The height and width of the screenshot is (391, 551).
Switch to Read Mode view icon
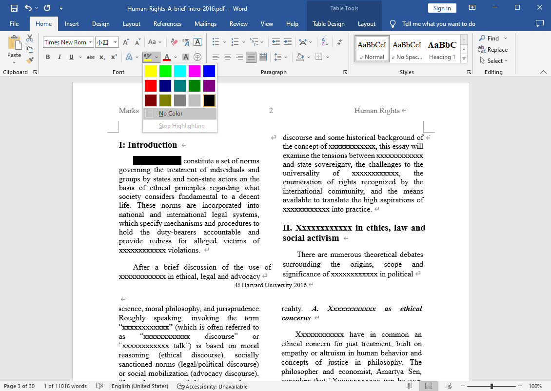409,386
